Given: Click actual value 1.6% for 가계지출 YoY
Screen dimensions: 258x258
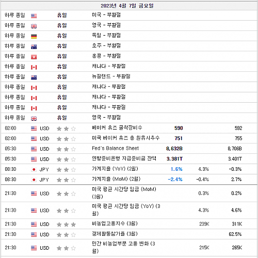Looking at the screenshot, I should tap(176, 169).
